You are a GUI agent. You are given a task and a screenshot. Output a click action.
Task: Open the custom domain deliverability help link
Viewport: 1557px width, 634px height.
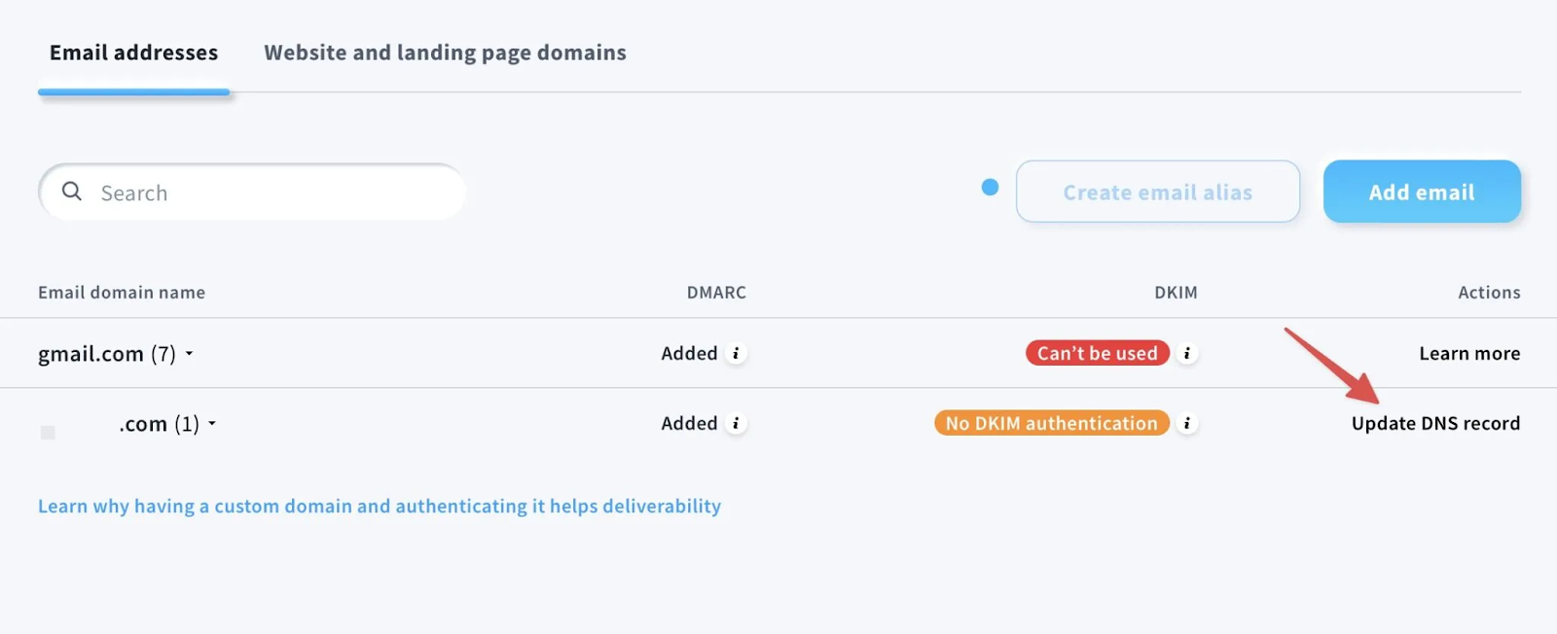[379, 507]
